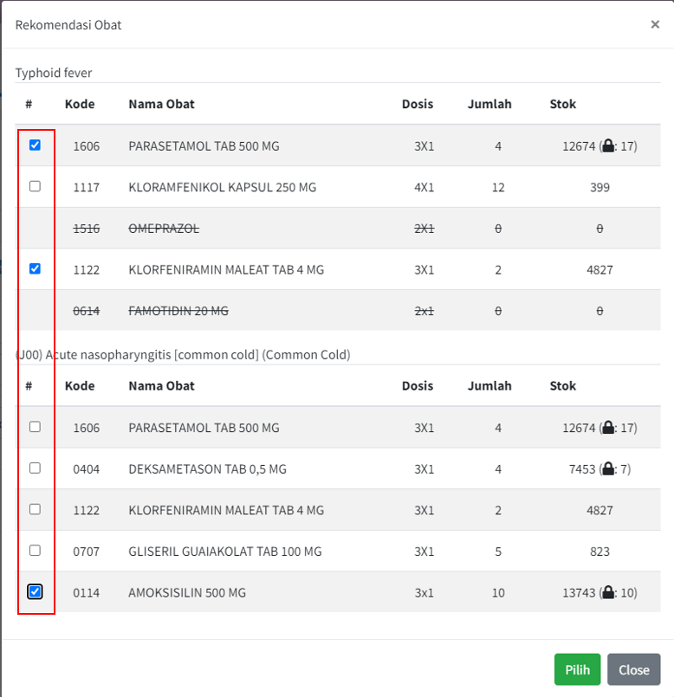Viewport: 674px width, 697px height.
Task: Click lock icon in Typhoid fever Parasetamol stock
Action: pos(608,146)
